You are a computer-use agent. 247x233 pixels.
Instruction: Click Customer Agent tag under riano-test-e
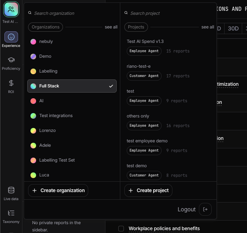tap(144, 76)
